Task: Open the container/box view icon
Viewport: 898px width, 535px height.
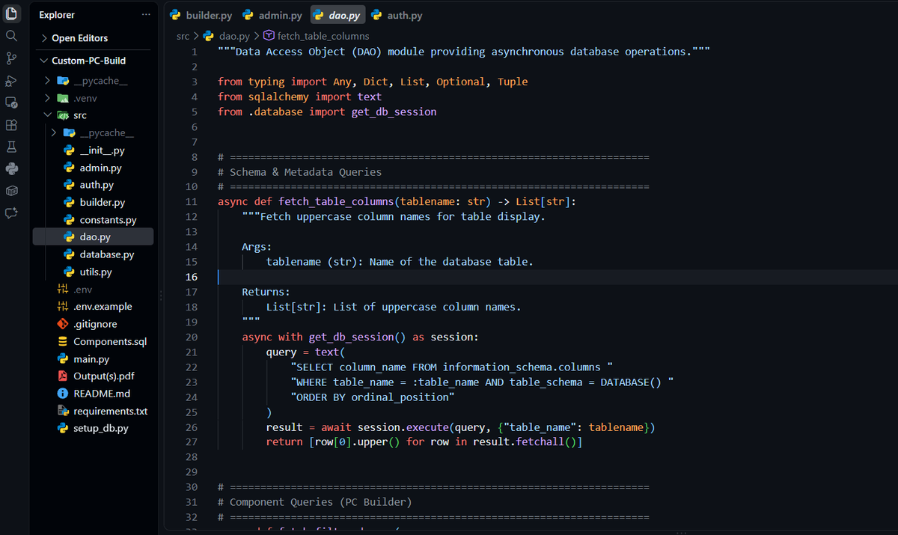Action: pyautogui.click(x=11, y=191)
